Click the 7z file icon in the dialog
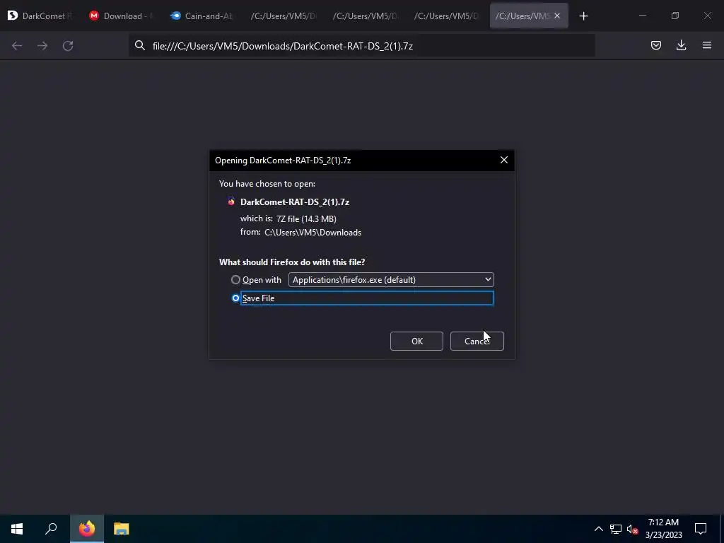This screenshot has height=543, width=724. pyautogui.click(x=231, y=202)
